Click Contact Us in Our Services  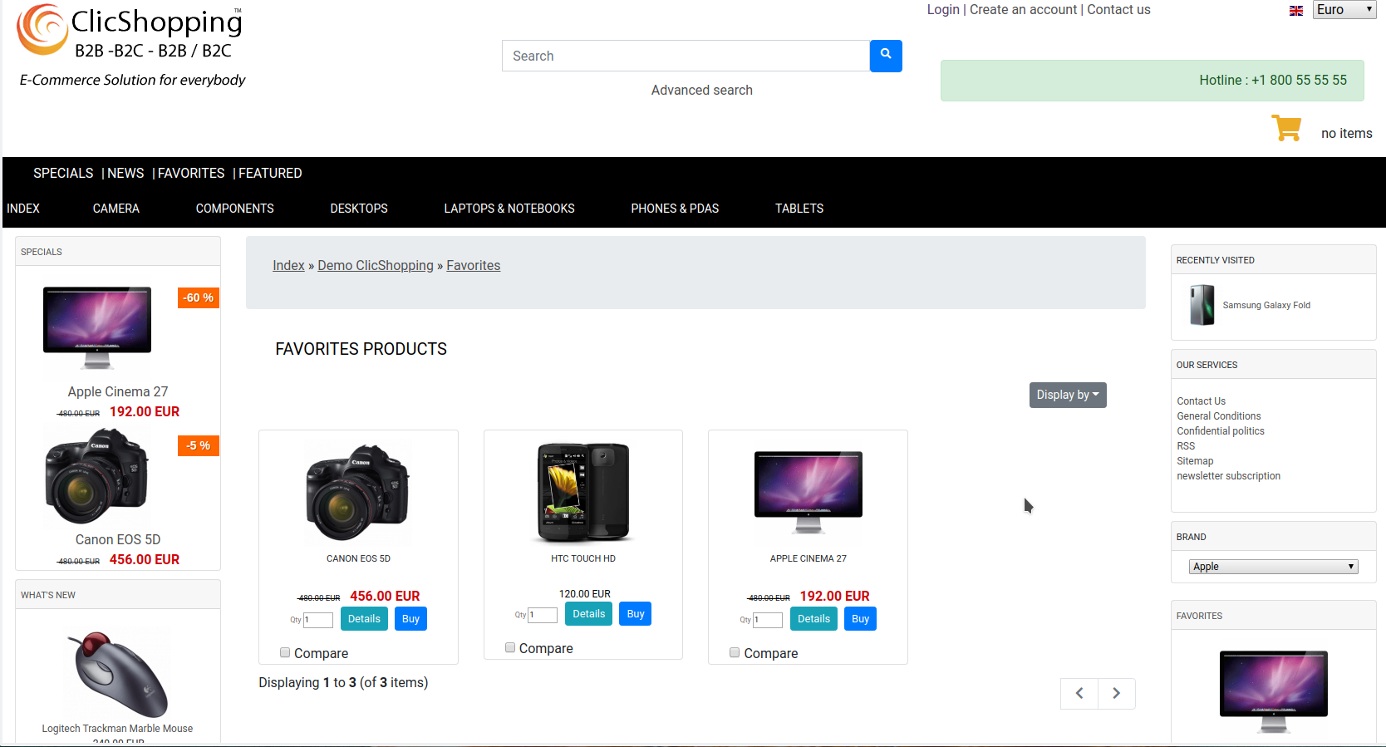click(x=1201, y=401)
